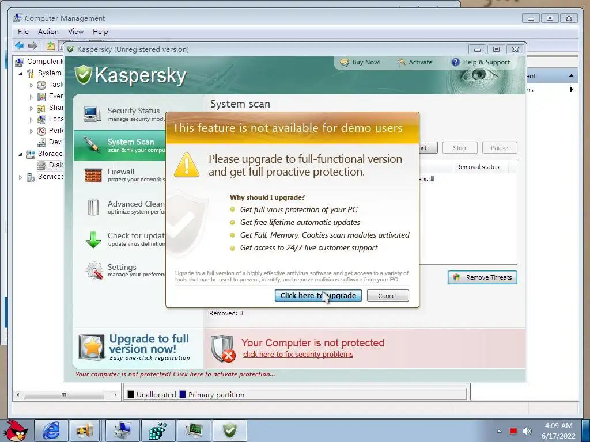Click the Pause scan button
590x442 pixels.
point(500,148)
